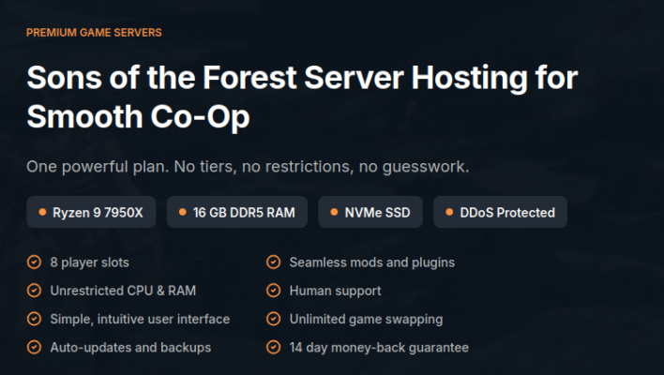Click the checkmark icon beside Unrestricted CPU & RAM
Image resolution: width=664 pixels, height=375 pixels.
35,291
